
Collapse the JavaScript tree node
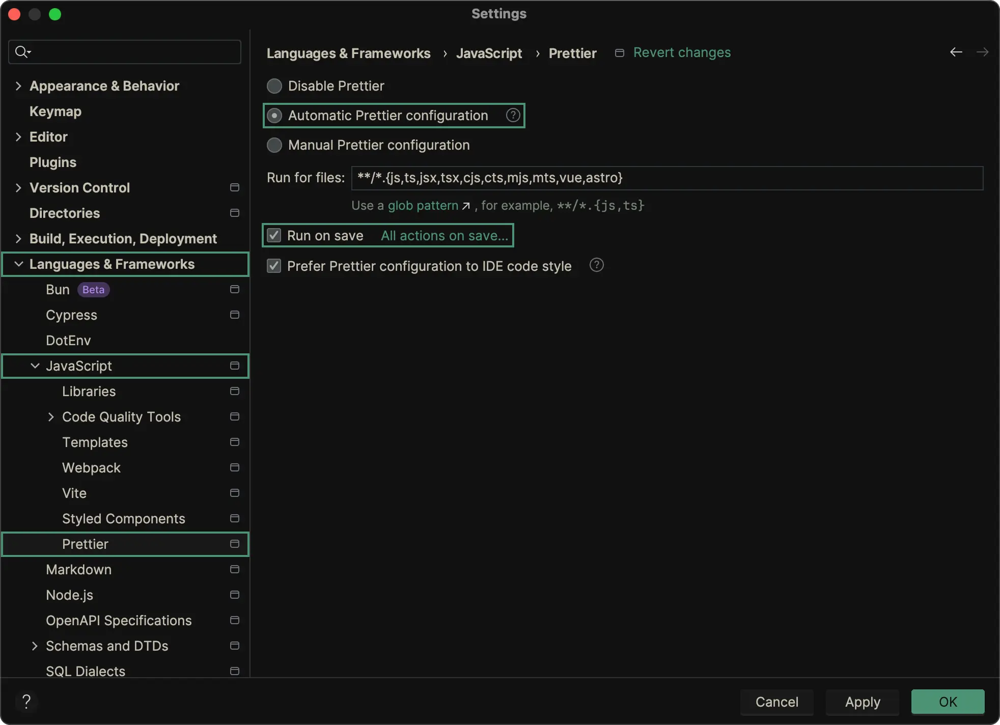tap(35, 366)
